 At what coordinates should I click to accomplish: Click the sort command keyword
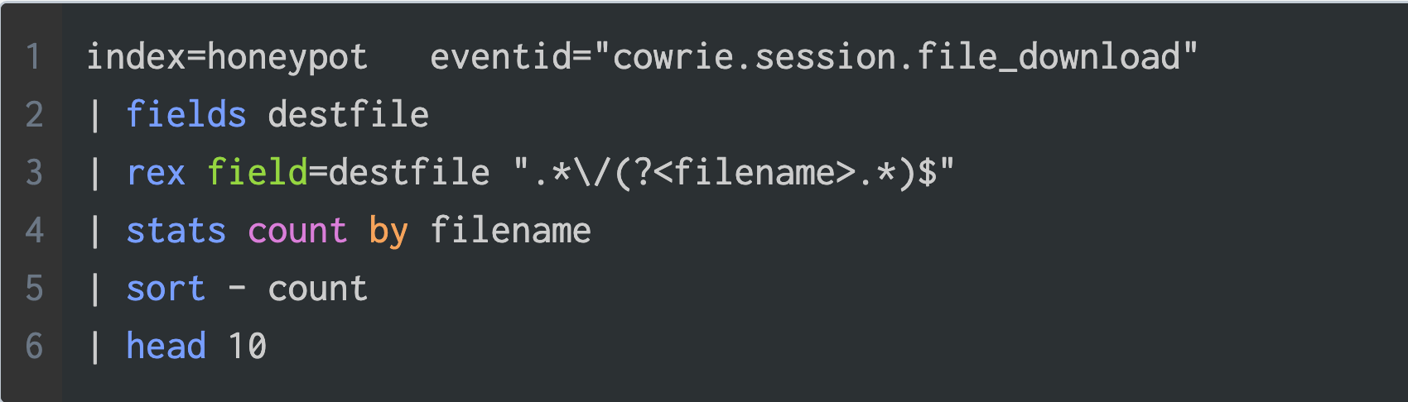coord(166,289)
